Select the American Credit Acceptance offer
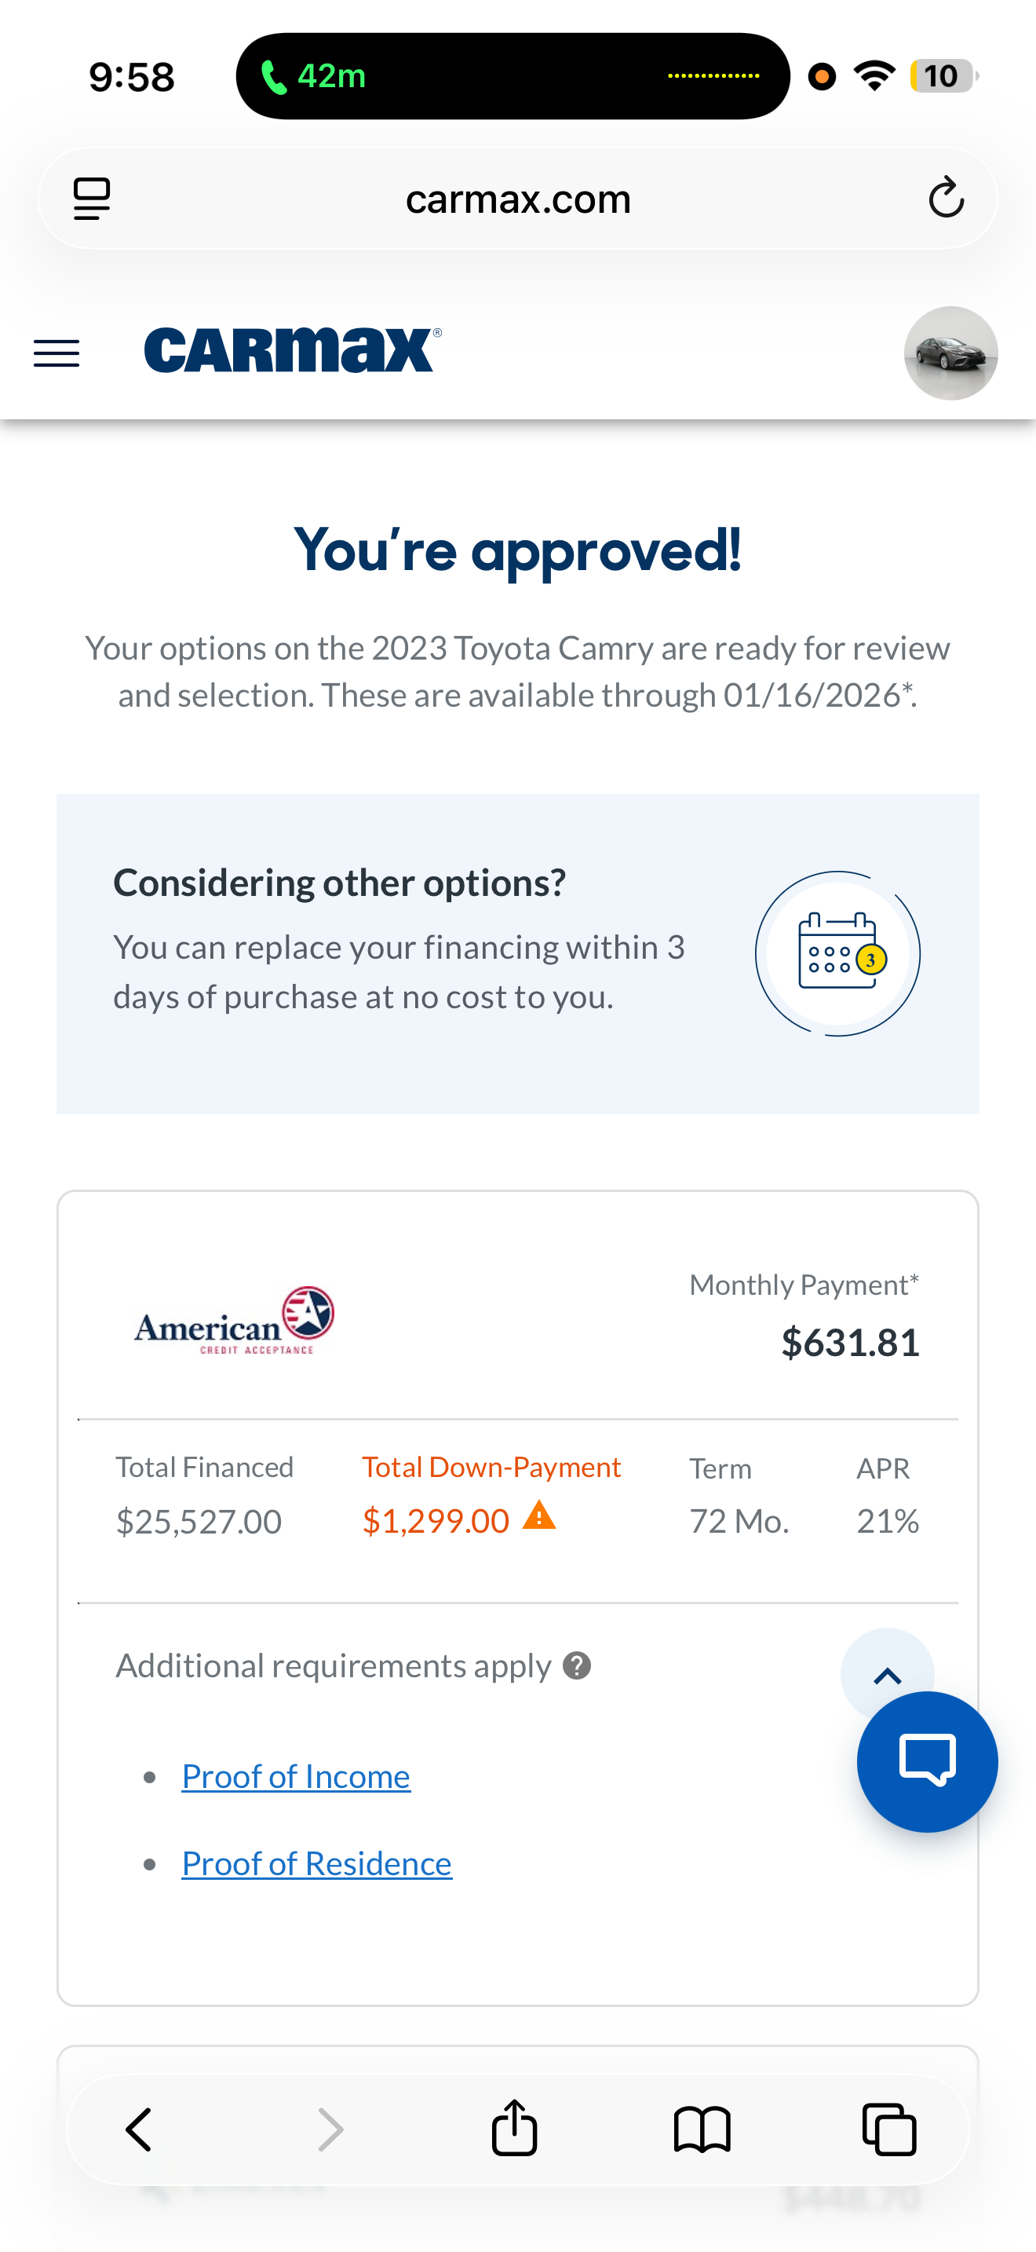1036x2252 pixels. coord(233,1320)
